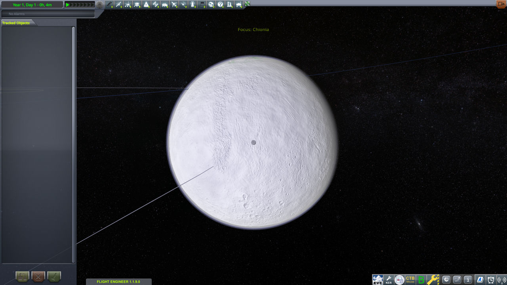Toggle the rover filter icon

(x=128, y=4)
